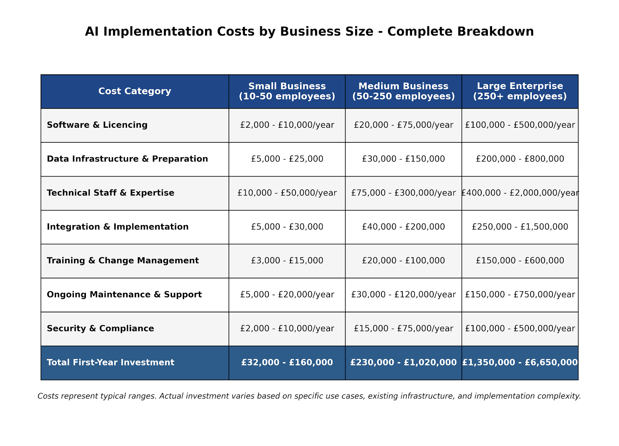Select the Cost Category column header
619x446 pixels.
coord(135,91)
